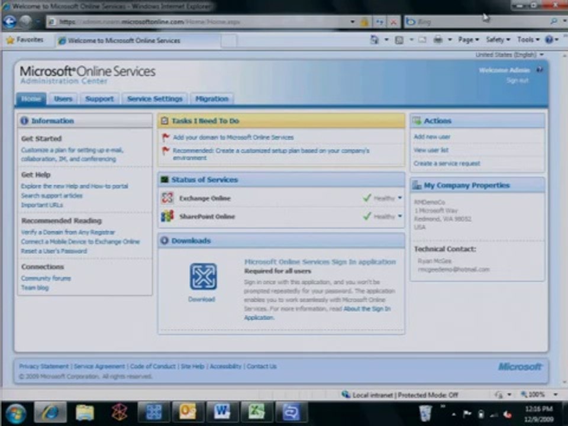
Task: Open Excel from the taskbar
Action: click(256, 412)
